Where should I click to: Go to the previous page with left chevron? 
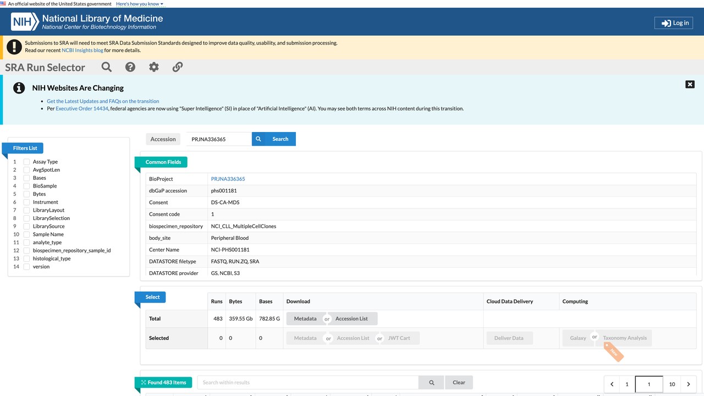coord(612,384)
